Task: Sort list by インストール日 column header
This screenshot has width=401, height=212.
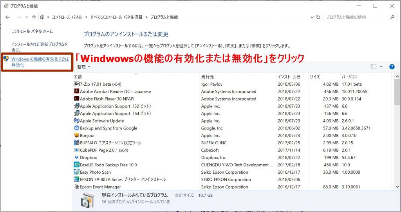Action: coord(289,77)
